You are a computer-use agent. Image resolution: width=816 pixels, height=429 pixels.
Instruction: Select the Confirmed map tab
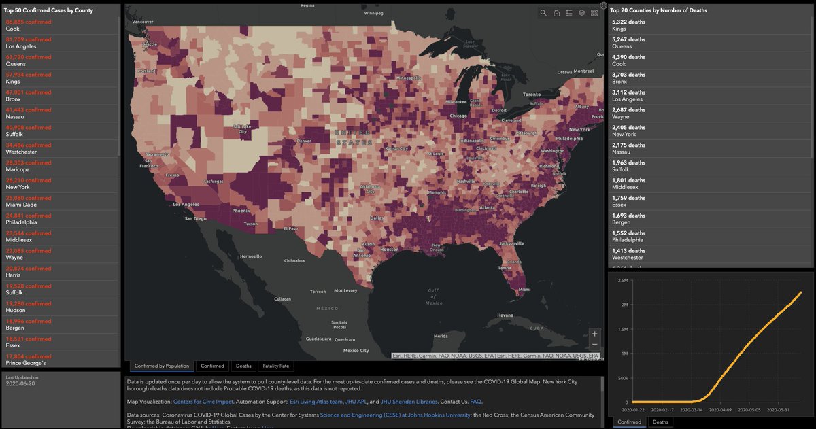212,366
